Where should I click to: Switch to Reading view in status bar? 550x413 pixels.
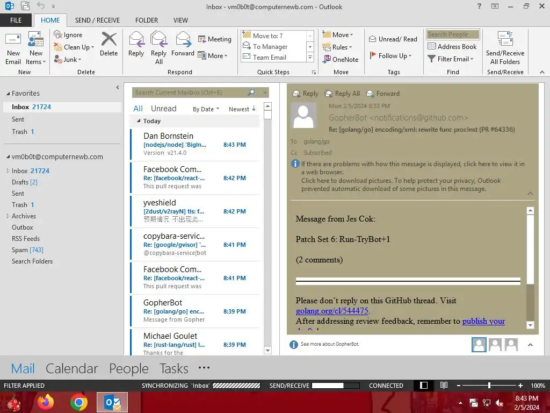pyautogui.click(x=444, y=385)
